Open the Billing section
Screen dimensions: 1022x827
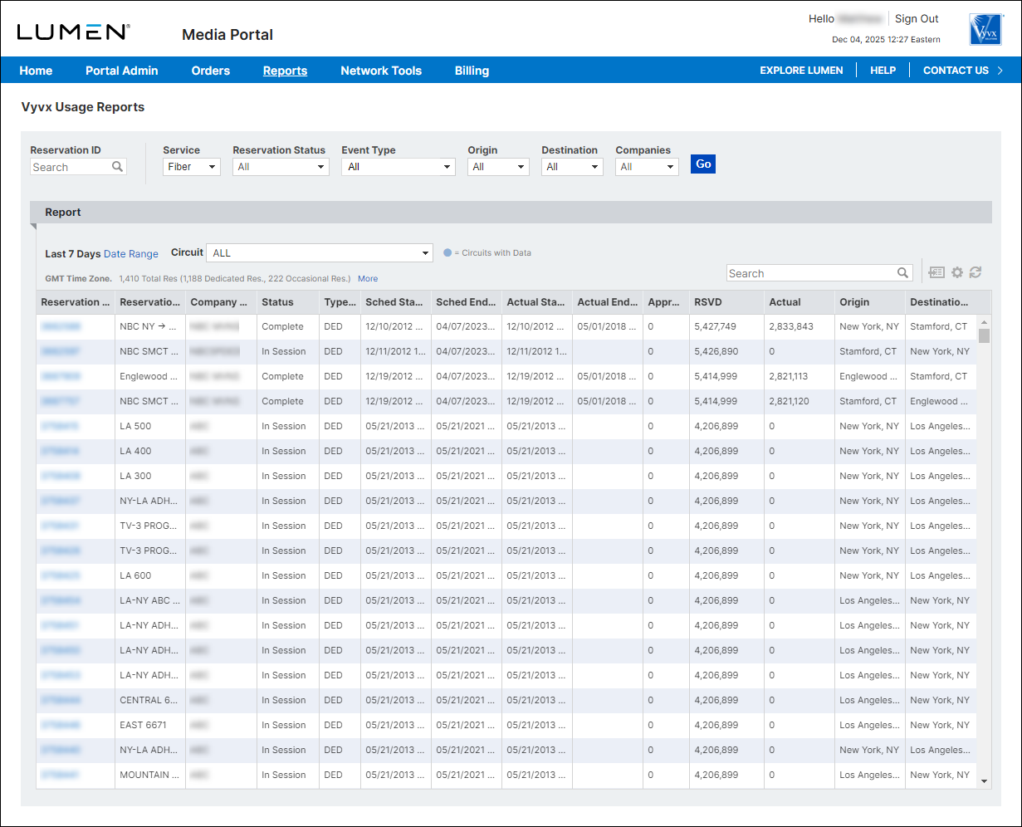[x=472, y=71]
